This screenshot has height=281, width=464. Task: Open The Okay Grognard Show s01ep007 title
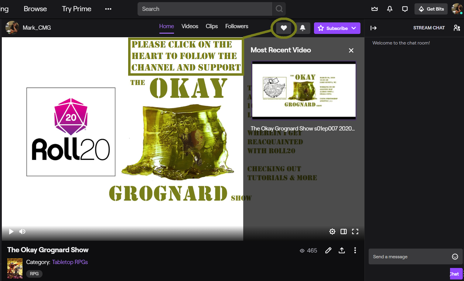tap(303, 129)
